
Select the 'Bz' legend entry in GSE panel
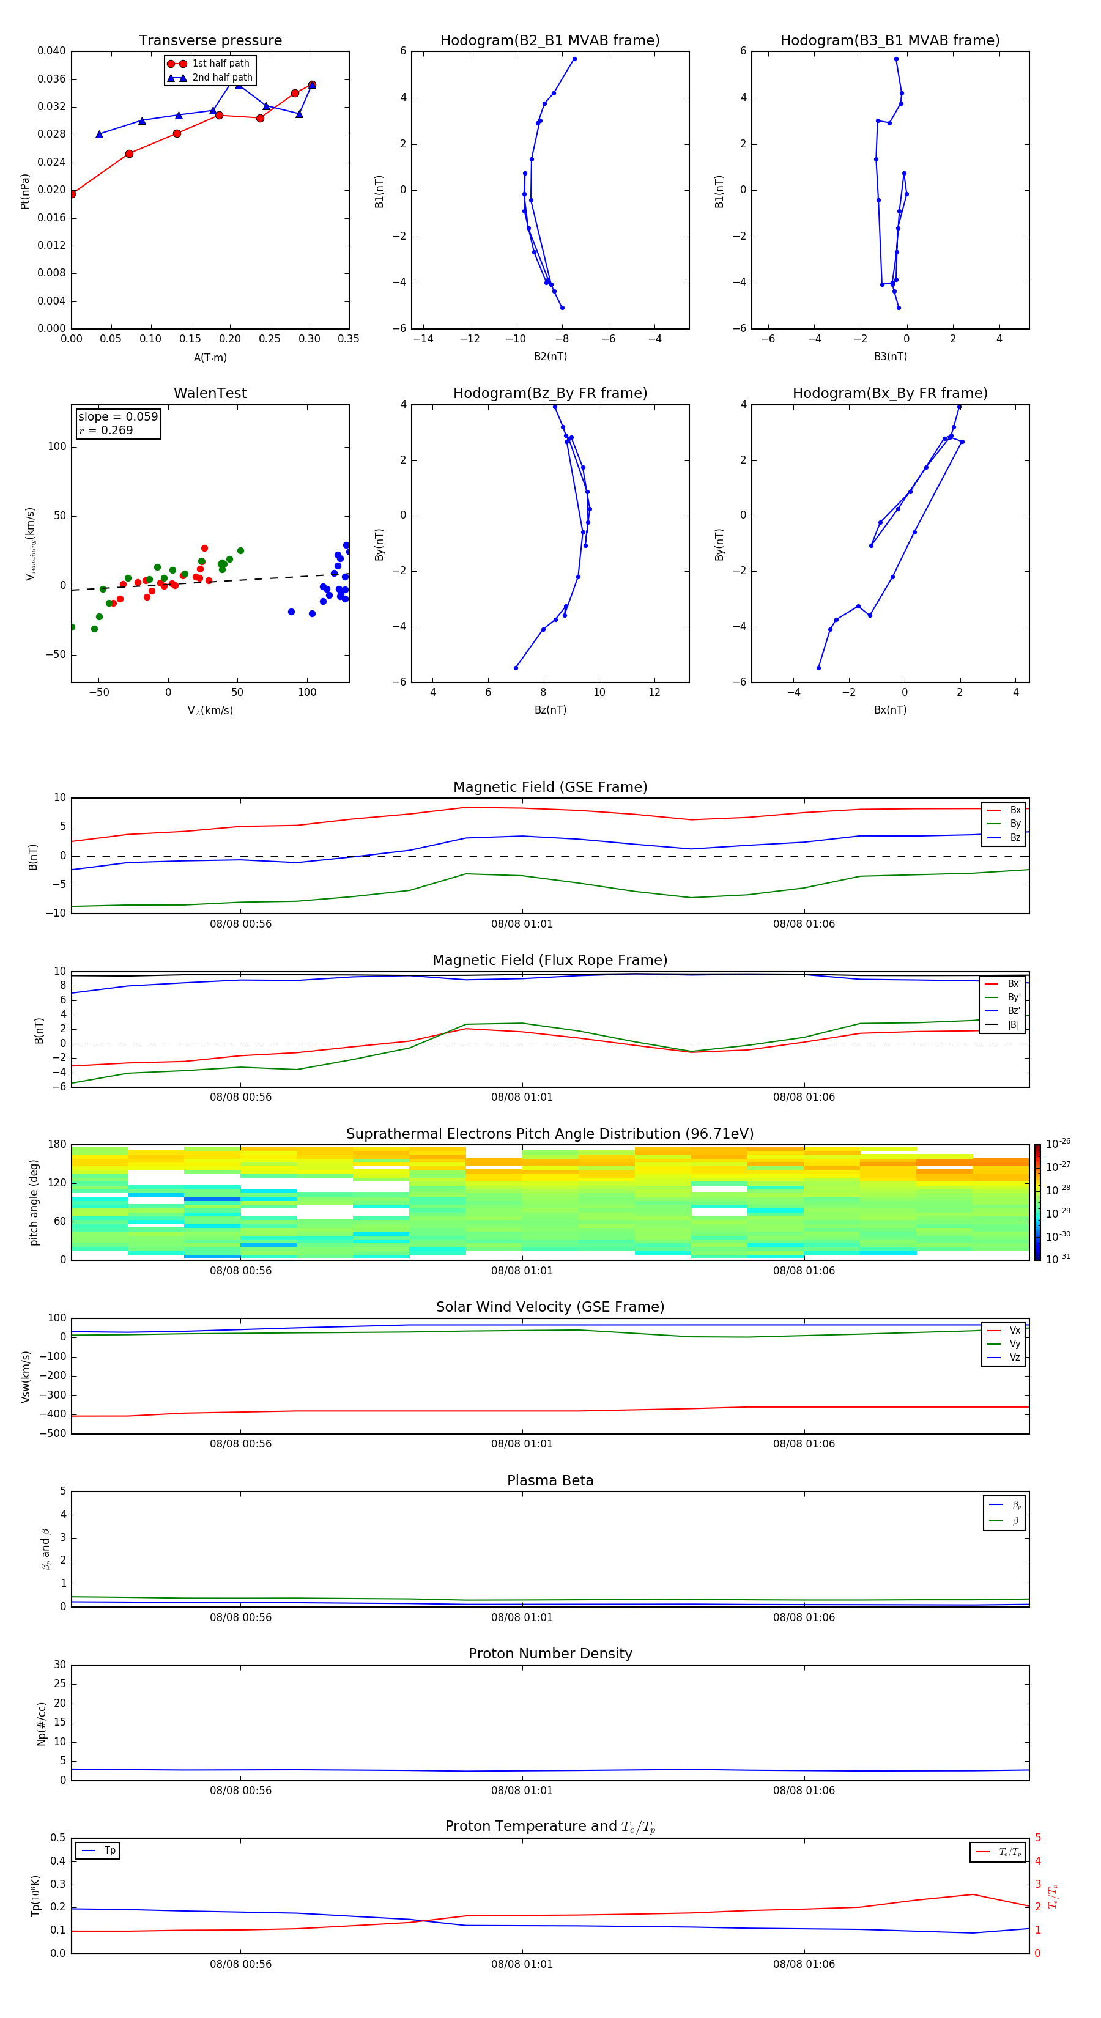click(x=1004, y=838)
